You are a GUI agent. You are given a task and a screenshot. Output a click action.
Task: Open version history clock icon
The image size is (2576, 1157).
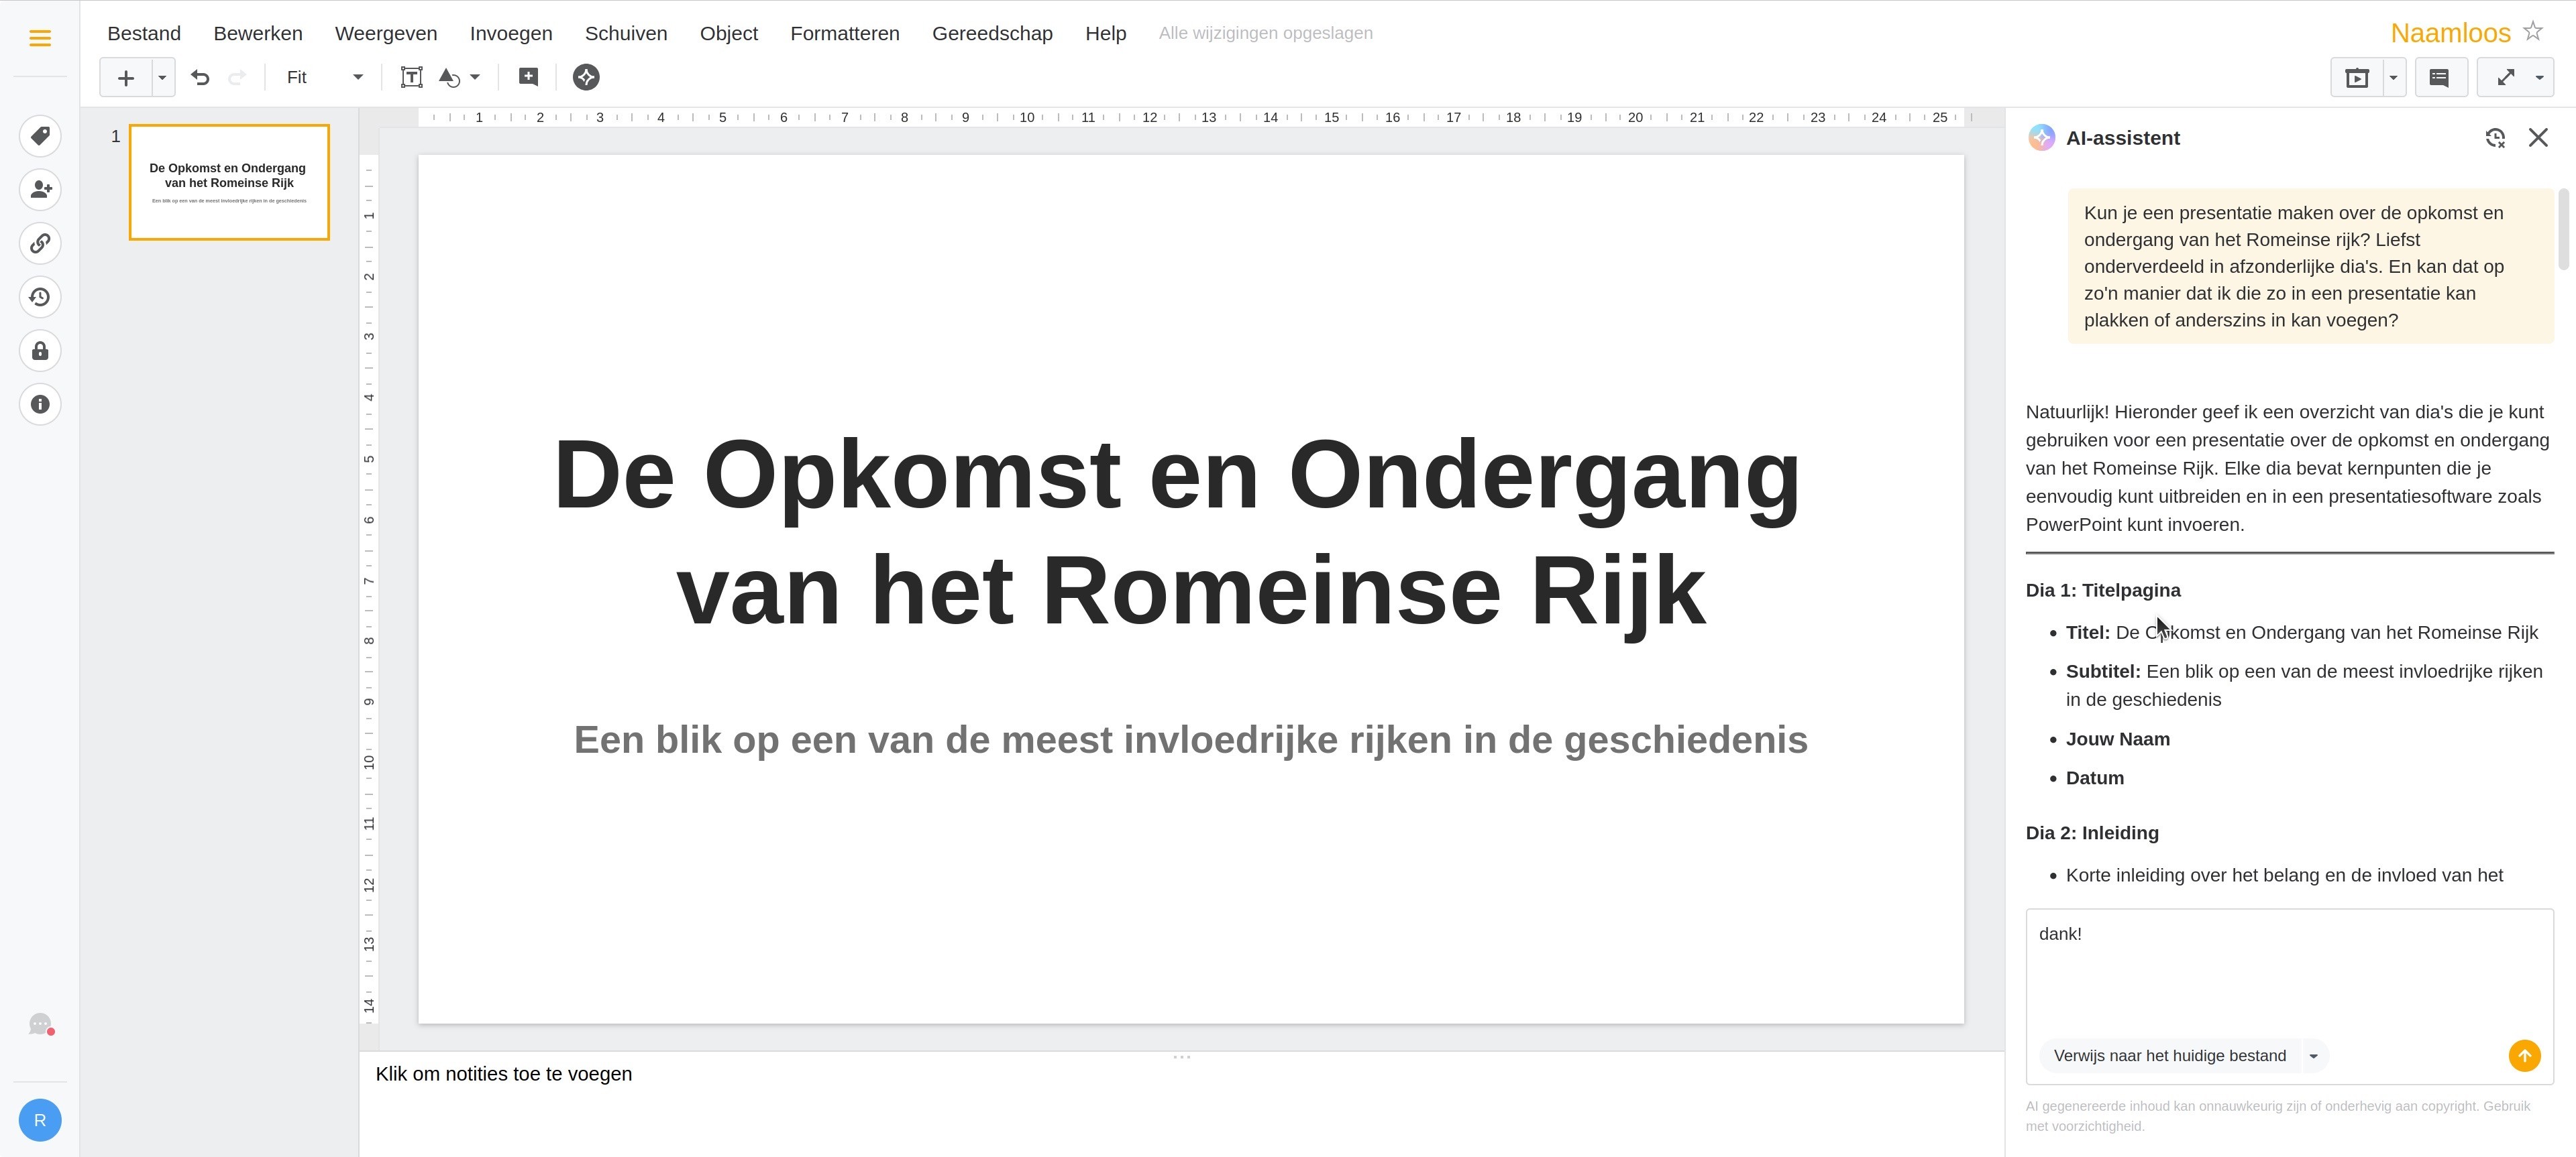[40, 297]
